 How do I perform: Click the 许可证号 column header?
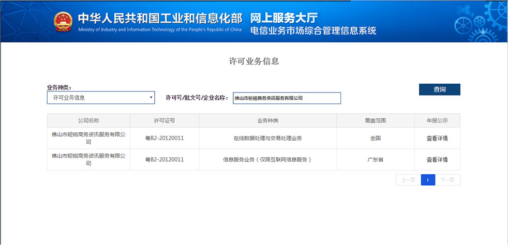click(165, 120)
